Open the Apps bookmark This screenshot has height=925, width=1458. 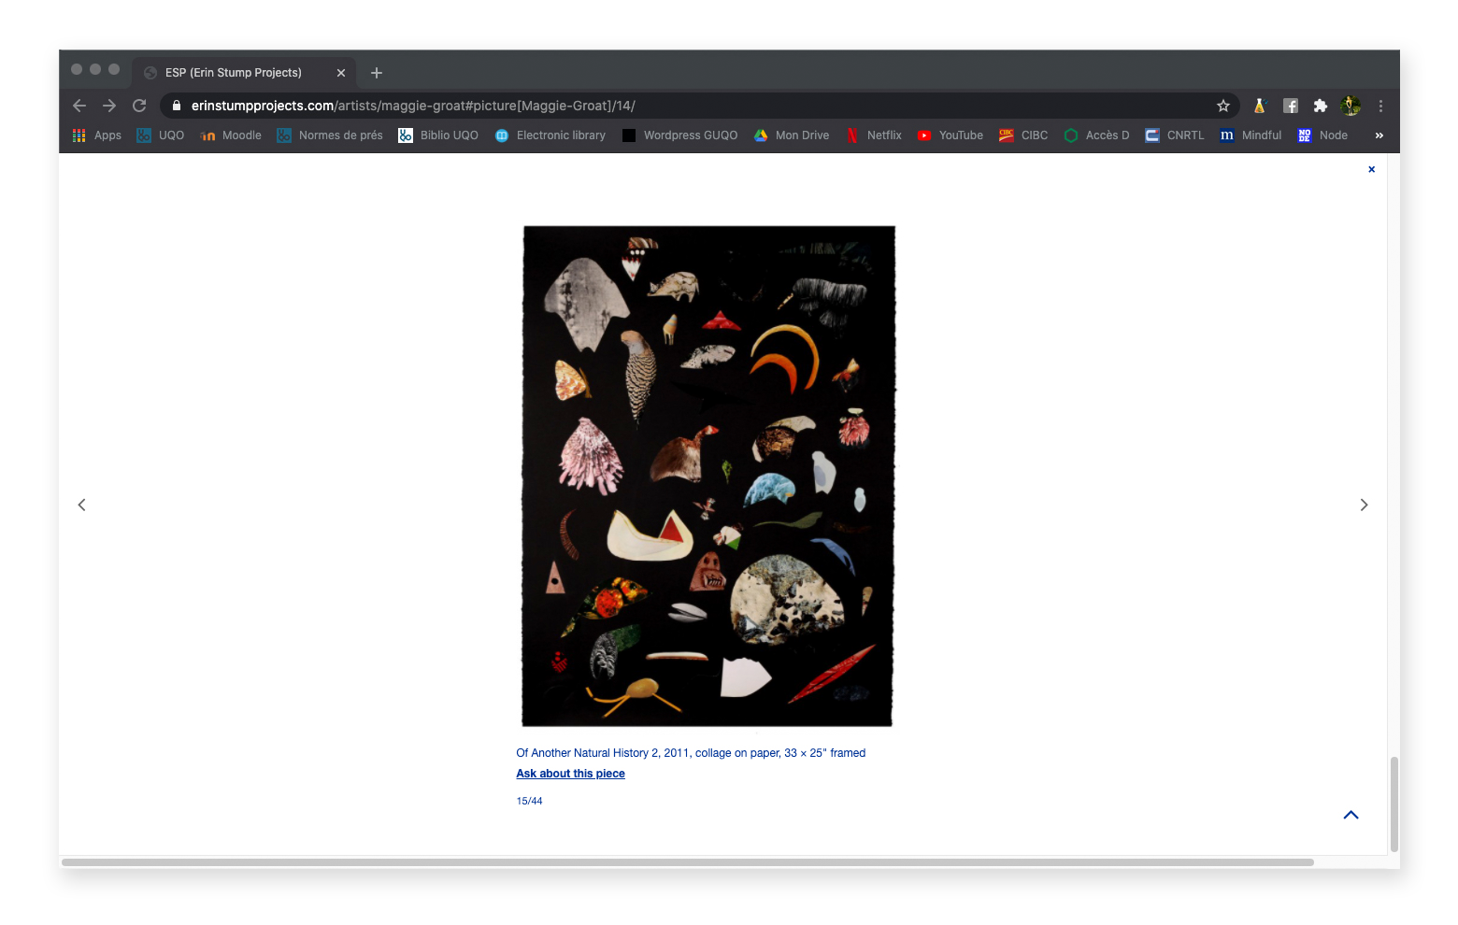pyautogui.click(x=97, y=135)
